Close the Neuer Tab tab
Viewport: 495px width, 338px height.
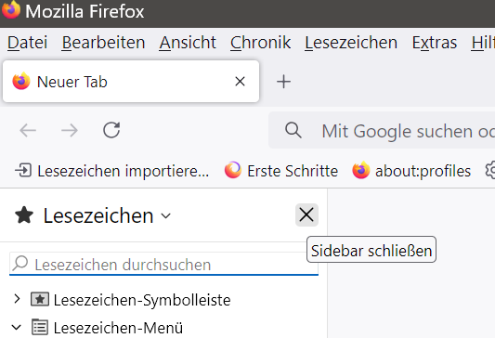pos(240,82)
